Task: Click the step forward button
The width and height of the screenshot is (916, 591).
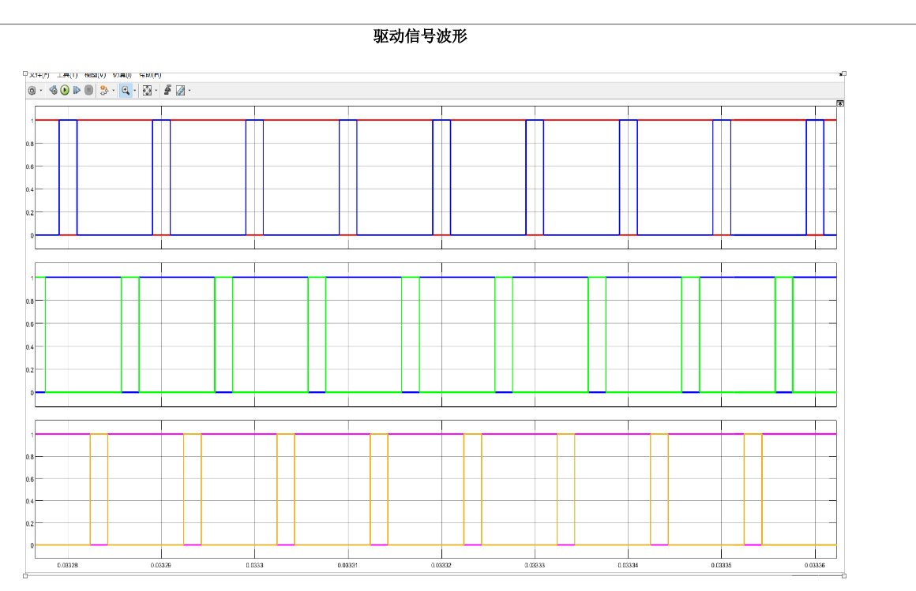Action: coord(77,91)
